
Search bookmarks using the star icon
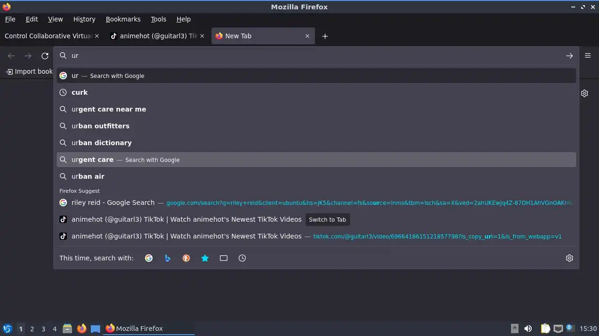click(x=205, y=258)
